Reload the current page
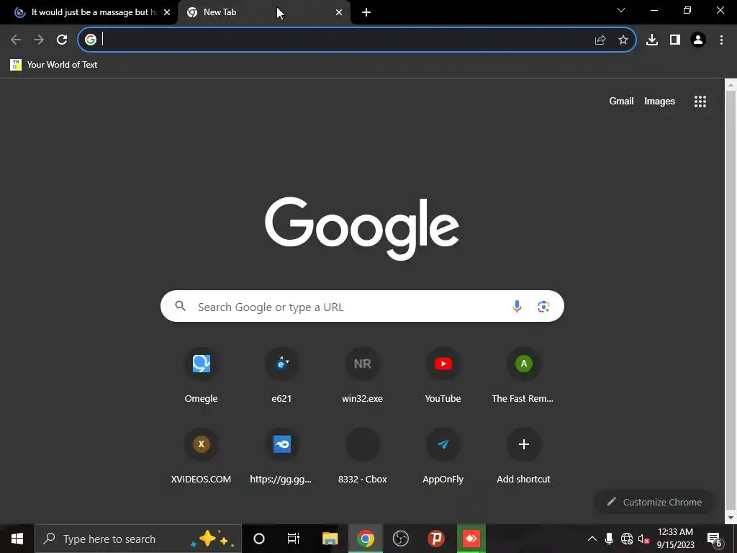737x553 pixels. [62, 40]
